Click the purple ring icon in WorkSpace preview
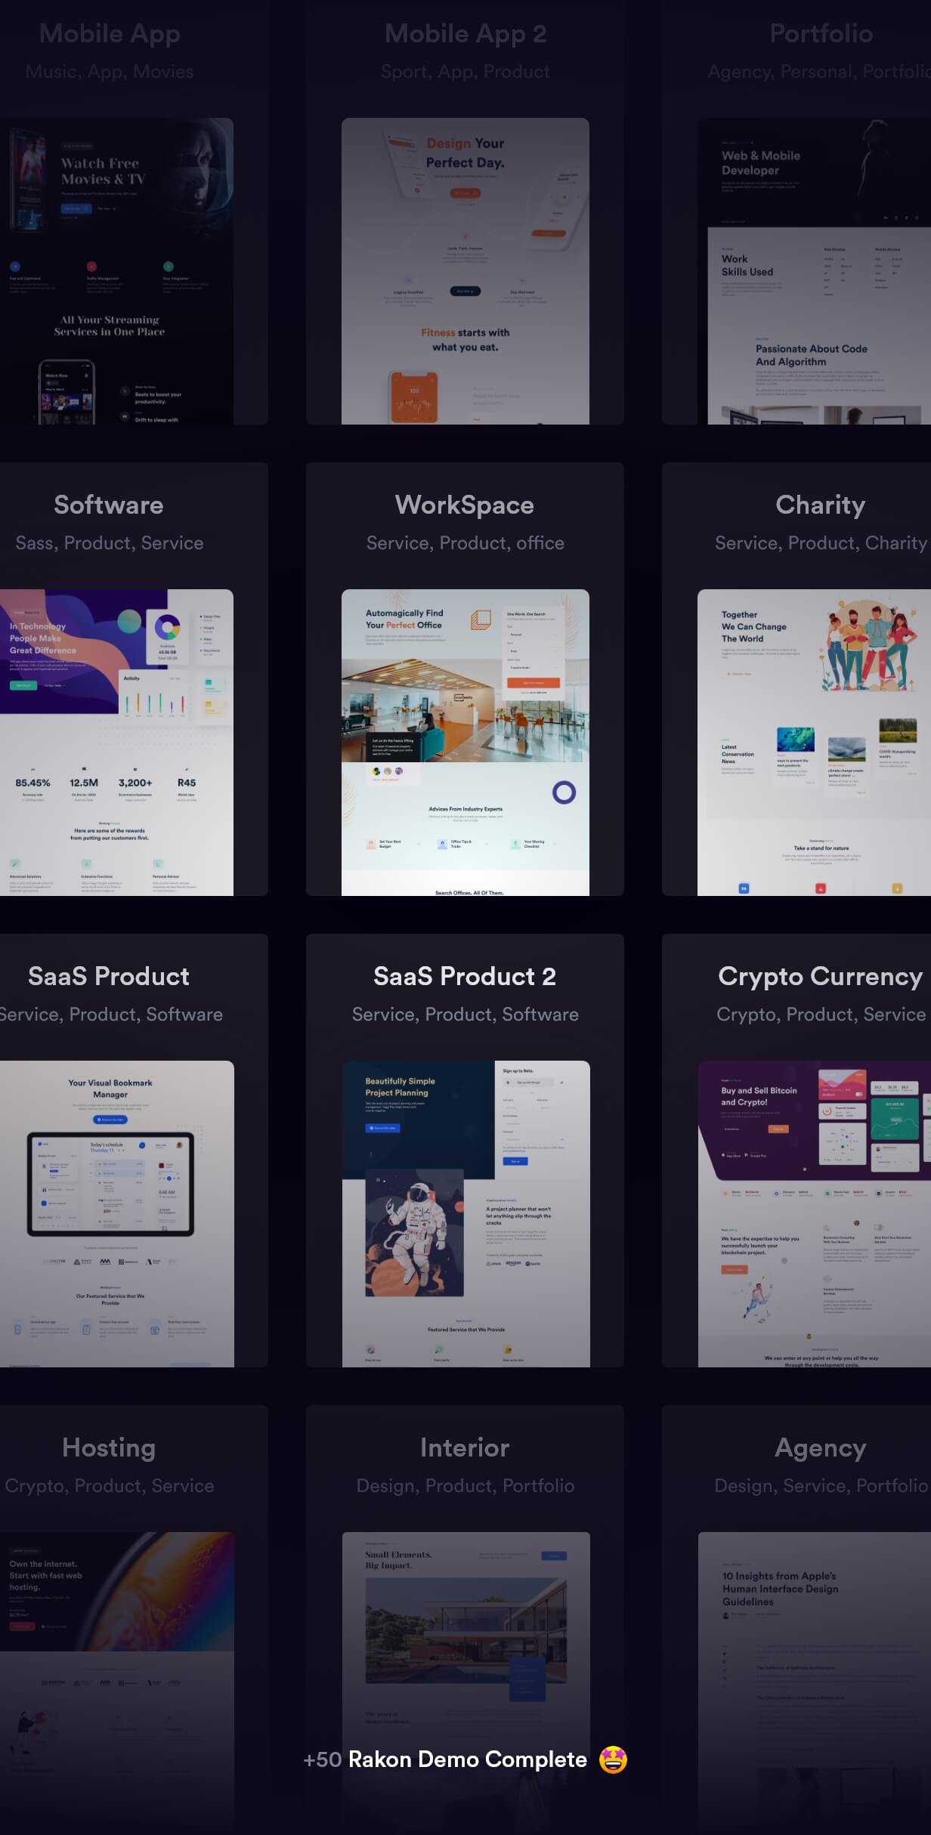The image size is (931, 1835). pyautogui.click(x=564, y=792)
